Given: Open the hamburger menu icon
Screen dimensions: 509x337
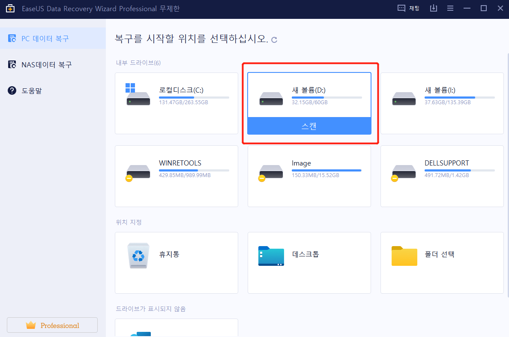Looking at the screenshot, I should coord(450,9).
